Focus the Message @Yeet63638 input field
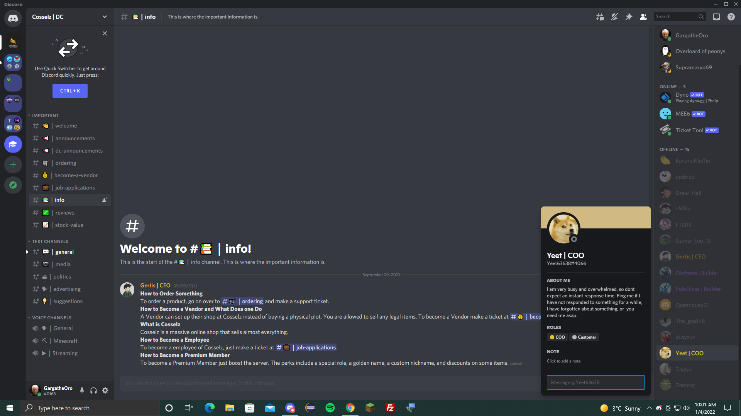The height and width of the screenshot is (416, 741). coord(596,382)
